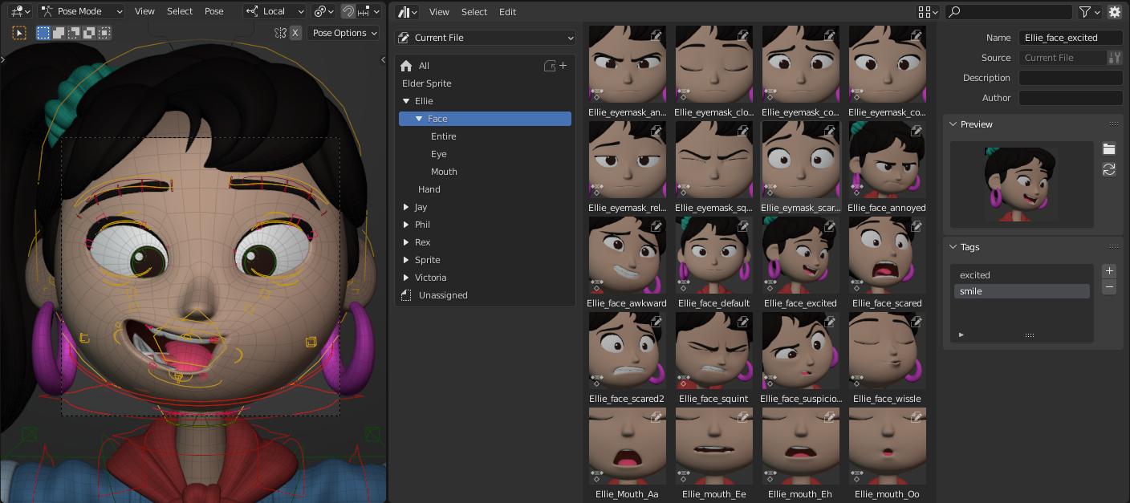
Task: Expand the Jay collection in the asset tree
Action: tap(405, 206)
